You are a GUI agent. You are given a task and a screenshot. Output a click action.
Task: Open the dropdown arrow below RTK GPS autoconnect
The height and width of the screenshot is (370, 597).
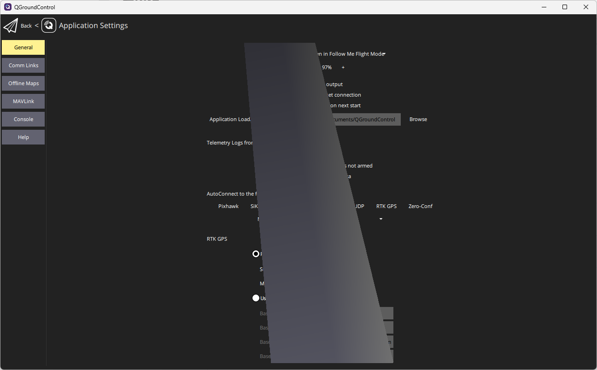pyautogui.click(x=381, y=219)
